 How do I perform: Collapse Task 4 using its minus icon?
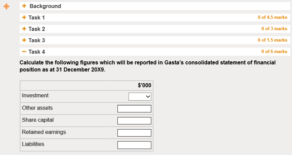[x=24, y=52]
